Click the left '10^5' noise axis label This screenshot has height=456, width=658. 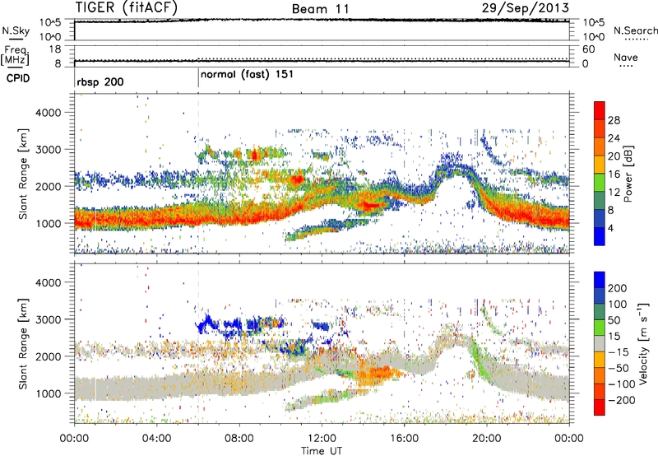click(50, 22)
